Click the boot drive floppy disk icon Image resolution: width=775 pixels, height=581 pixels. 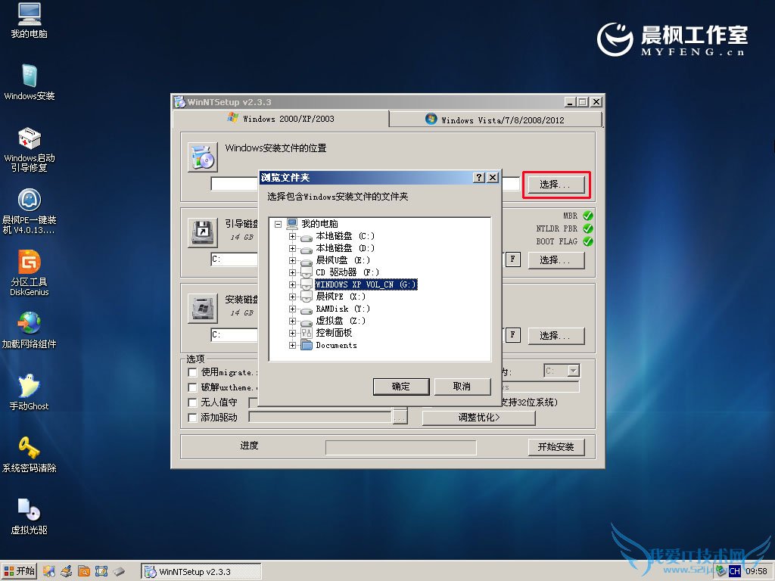tap(202, 232)
